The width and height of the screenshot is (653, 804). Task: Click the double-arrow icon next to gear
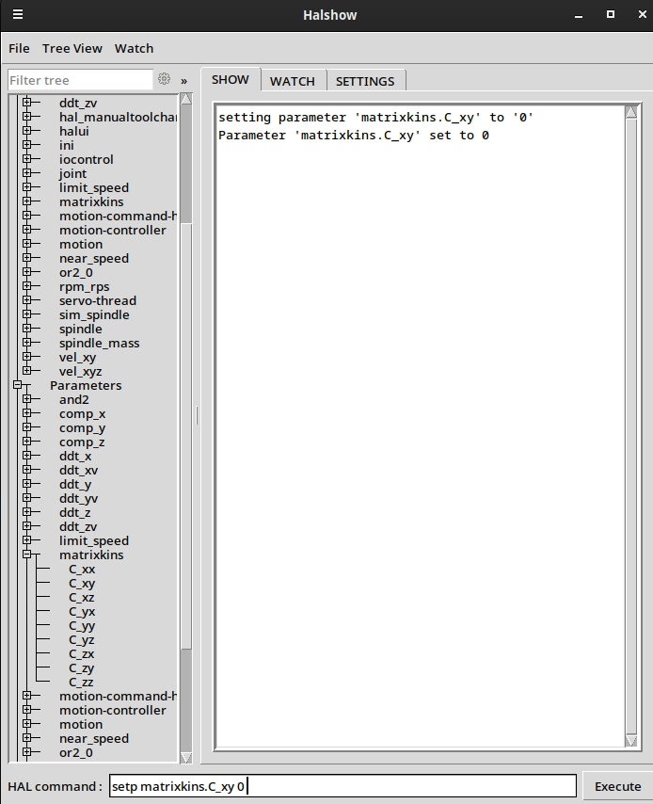pyautogui.click(x=184, y=81)
